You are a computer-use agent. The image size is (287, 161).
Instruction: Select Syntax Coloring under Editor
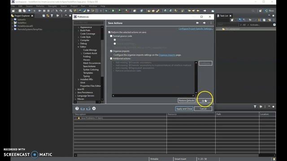click(x=91, y=70)
